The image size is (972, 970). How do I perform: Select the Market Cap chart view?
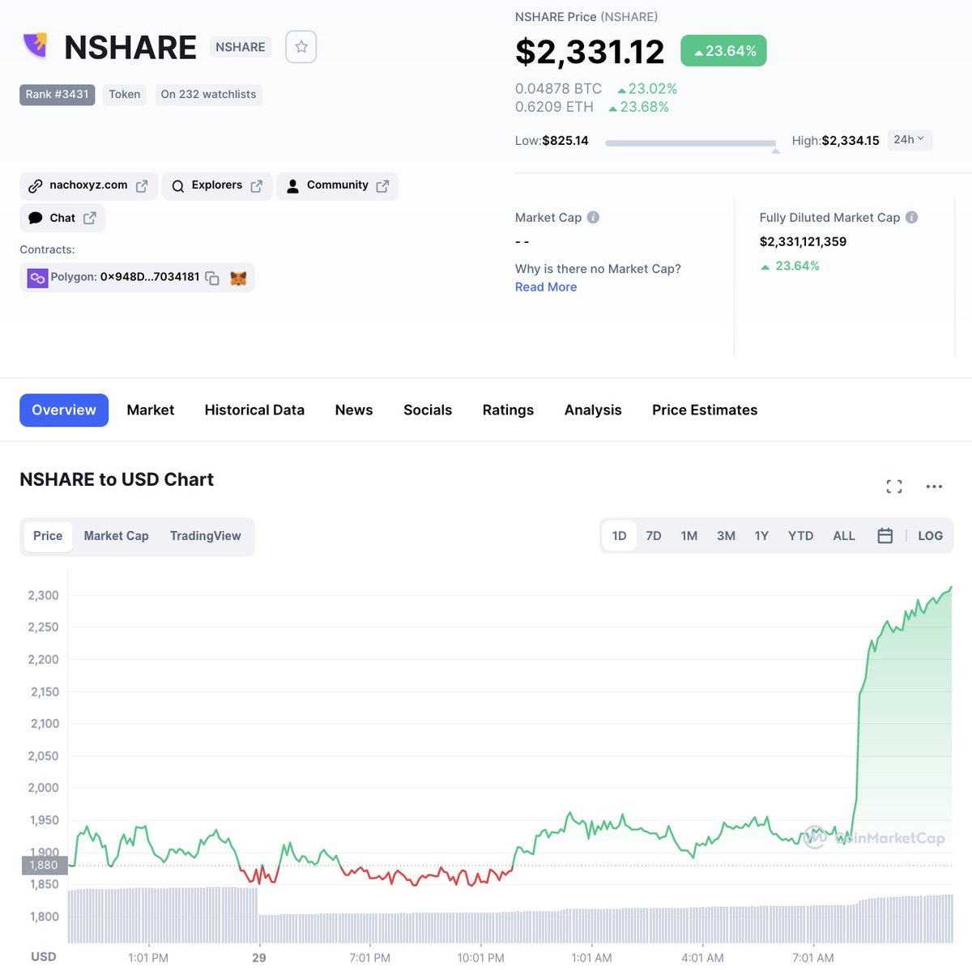click(x=117, y=536)
